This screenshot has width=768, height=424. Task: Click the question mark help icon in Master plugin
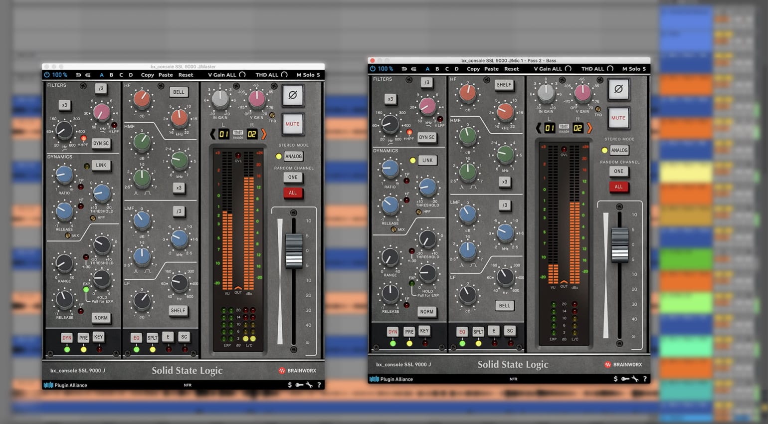(x=319, y=385)
